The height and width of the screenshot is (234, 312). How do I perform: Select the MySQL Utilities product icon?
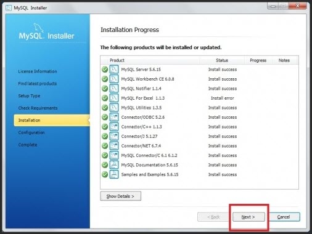114,108
